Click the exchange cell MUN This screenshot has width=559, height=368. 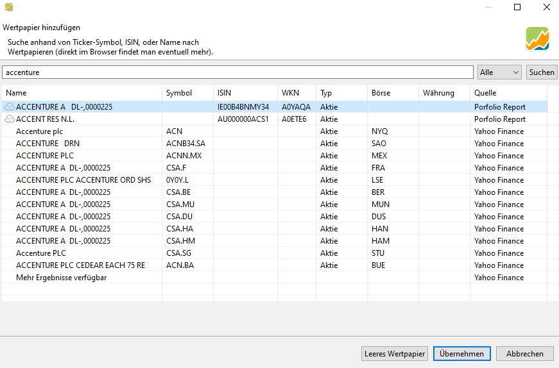381,204
